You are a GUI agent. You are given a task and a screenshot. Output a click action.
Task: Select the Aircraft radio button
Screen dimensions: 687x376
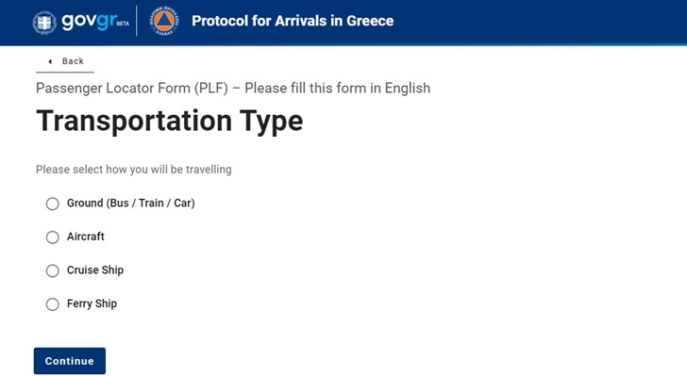coord(53,237)
